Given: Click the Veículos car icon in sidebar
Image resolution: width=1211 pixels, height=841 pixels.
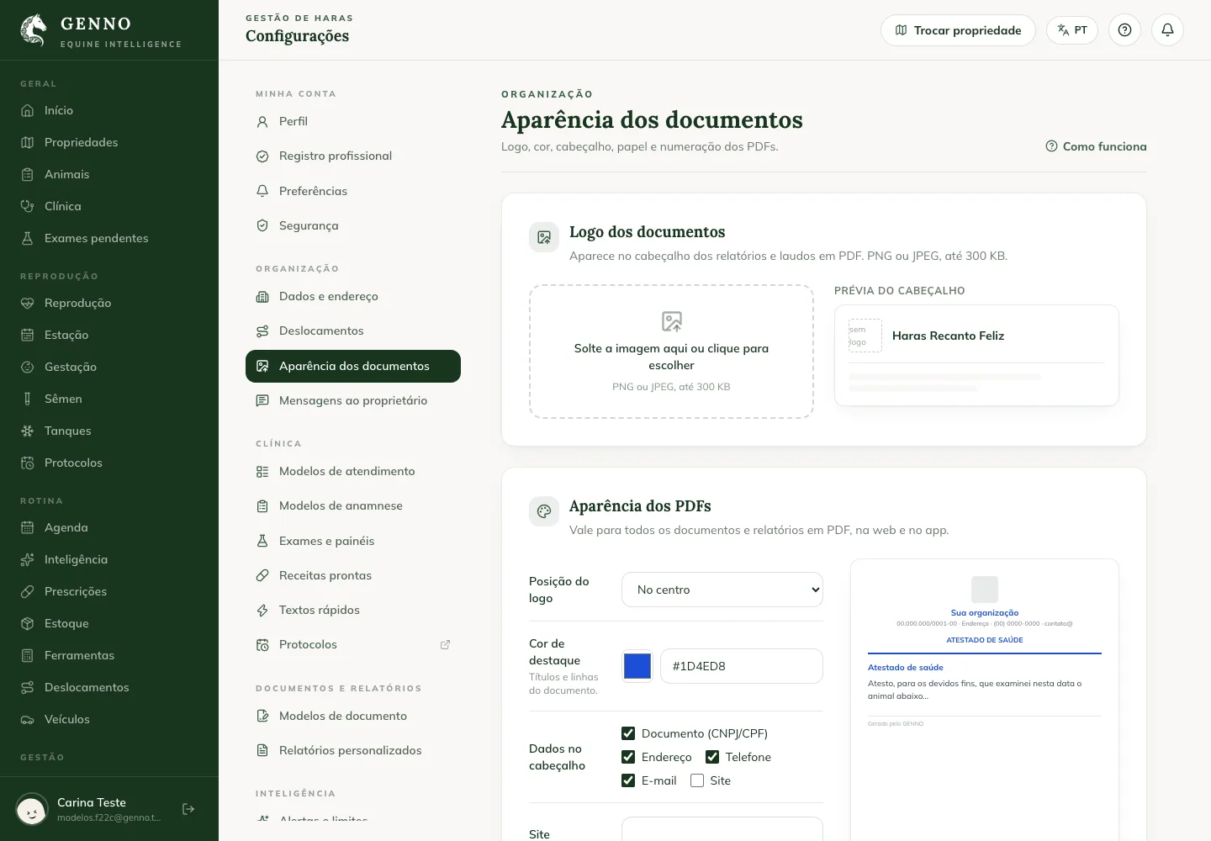Looking at the screenshot, I should tap(27, 719).
